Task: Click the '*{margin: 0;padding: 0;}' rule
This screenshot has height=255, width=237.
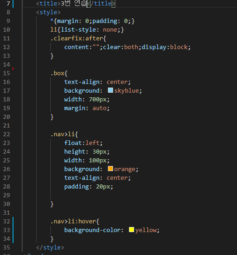Action: [x=92, y=21]
